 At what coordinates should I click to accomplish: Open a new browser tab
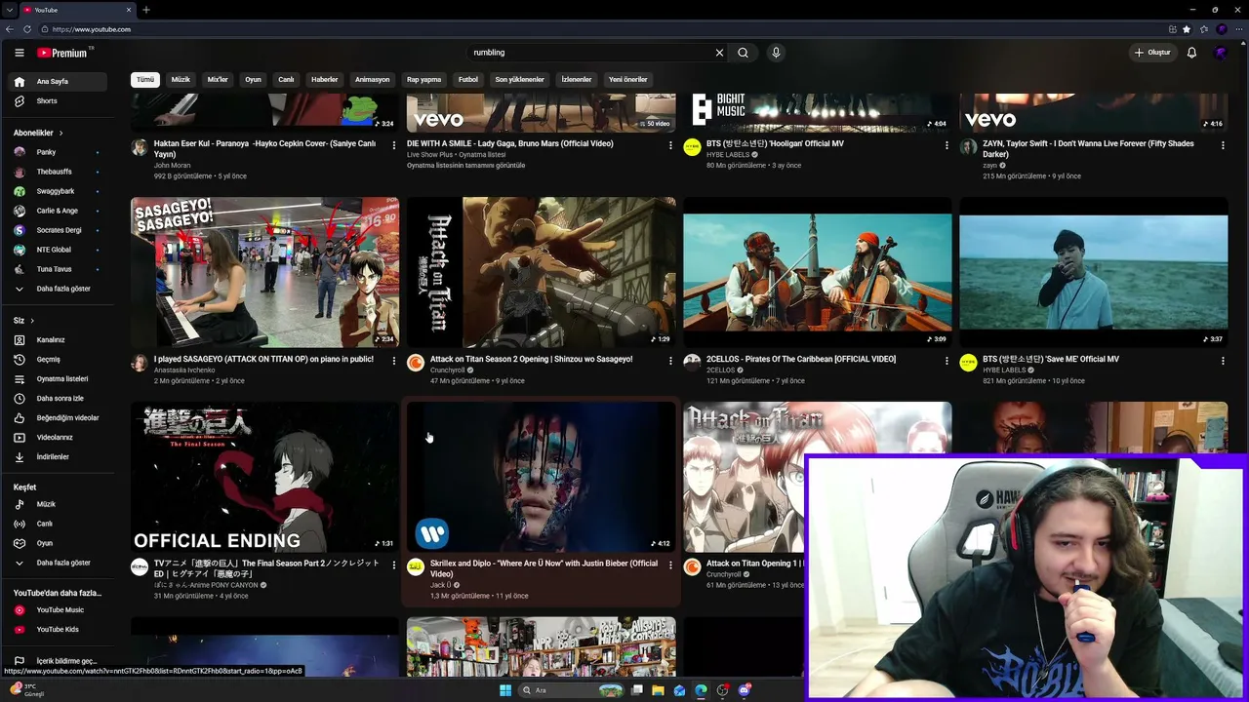coord(145,10)
